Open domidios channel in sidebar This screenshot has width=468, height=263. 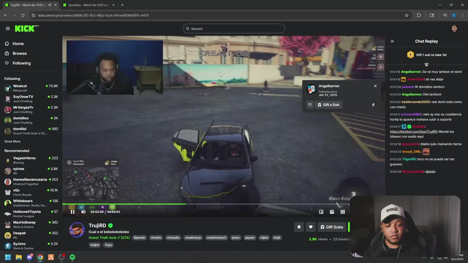[31, 120]
